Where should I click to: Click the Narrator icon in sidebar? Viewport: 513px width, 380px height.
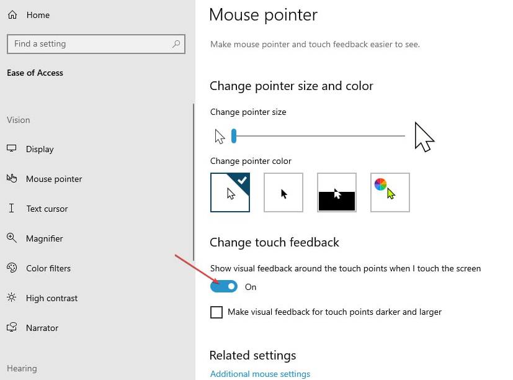click(11, 327)
